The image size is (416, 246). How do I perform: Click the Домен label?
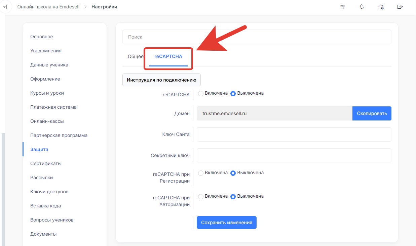coord(182,113)
